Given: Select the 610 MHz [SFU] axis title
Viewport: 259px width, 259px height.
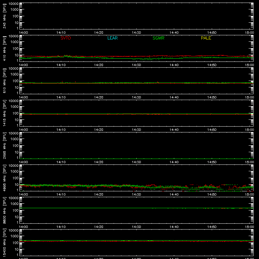Looking at the screenshot, I should tap(4, 81).
